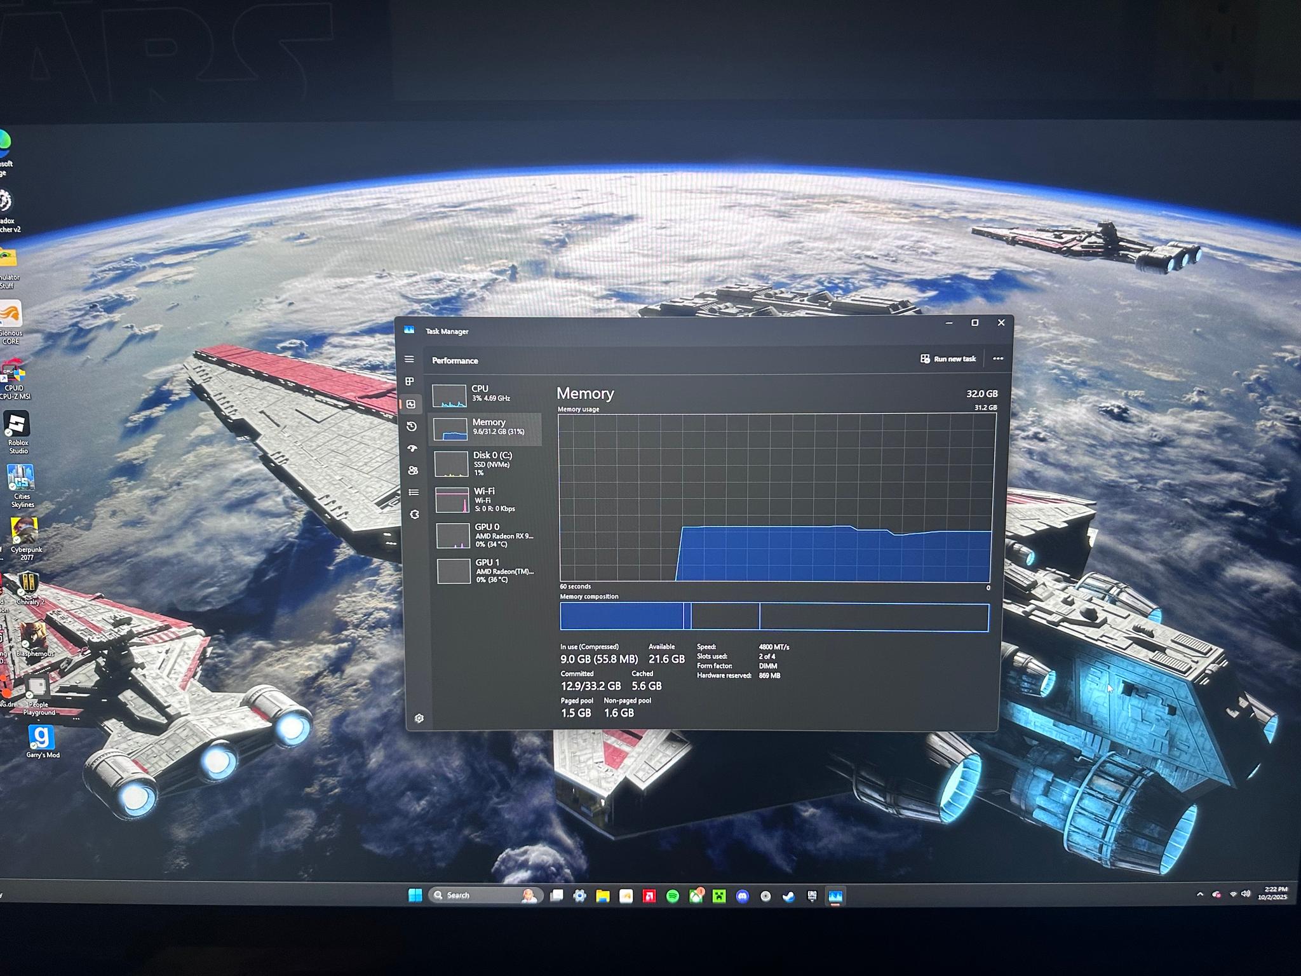Open the Settings gear app in taskbar
This screenshot has height=976, width=1301.
point(579,896)
